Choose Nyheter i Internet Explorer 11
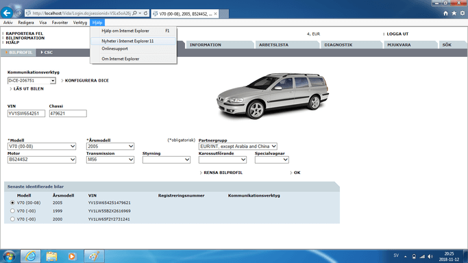 pos(134,41)
